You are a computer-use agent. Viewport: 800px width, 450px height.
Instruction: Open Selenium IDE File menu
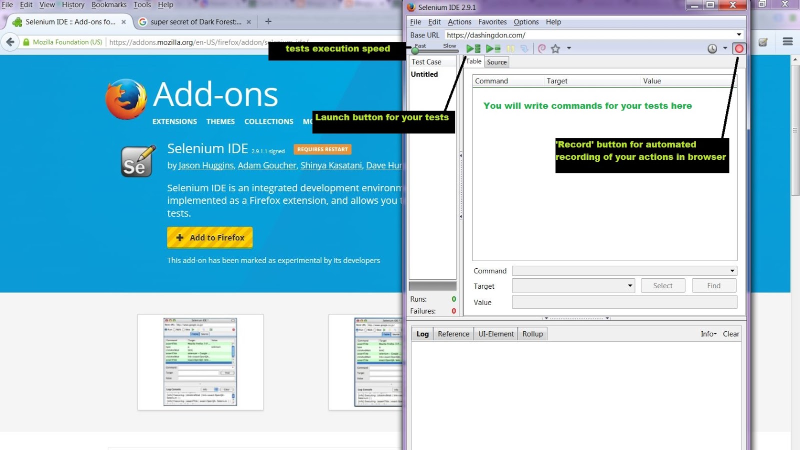pos(415,22)
